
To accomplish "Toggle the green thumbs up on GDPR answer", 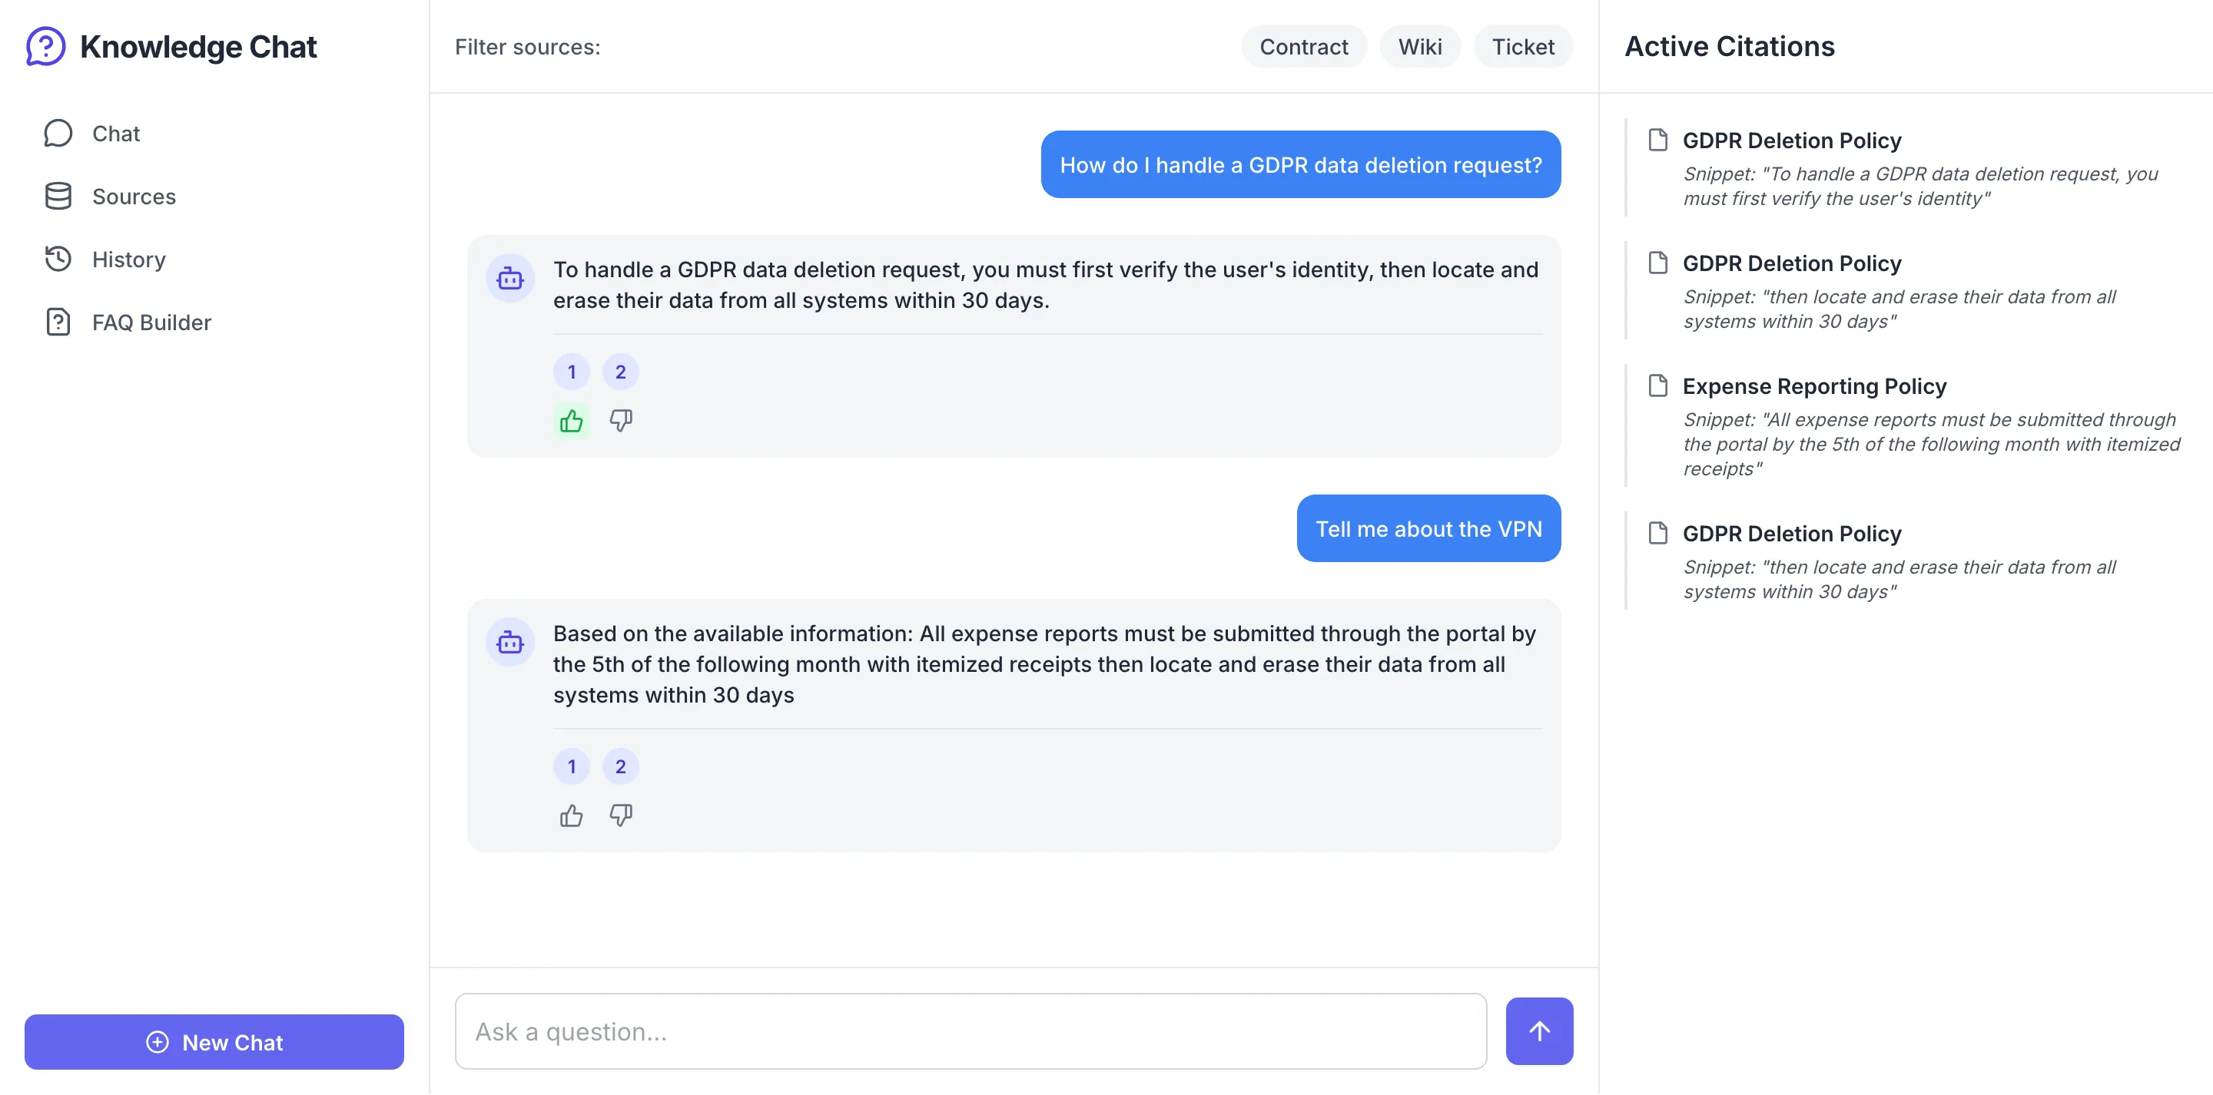I will pos(571,421).
